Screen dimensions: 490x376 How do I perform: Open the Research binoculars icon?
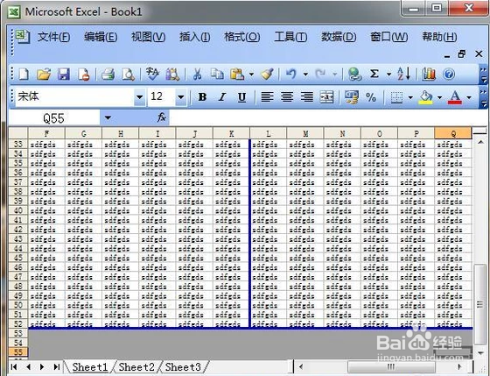[172, 74]
